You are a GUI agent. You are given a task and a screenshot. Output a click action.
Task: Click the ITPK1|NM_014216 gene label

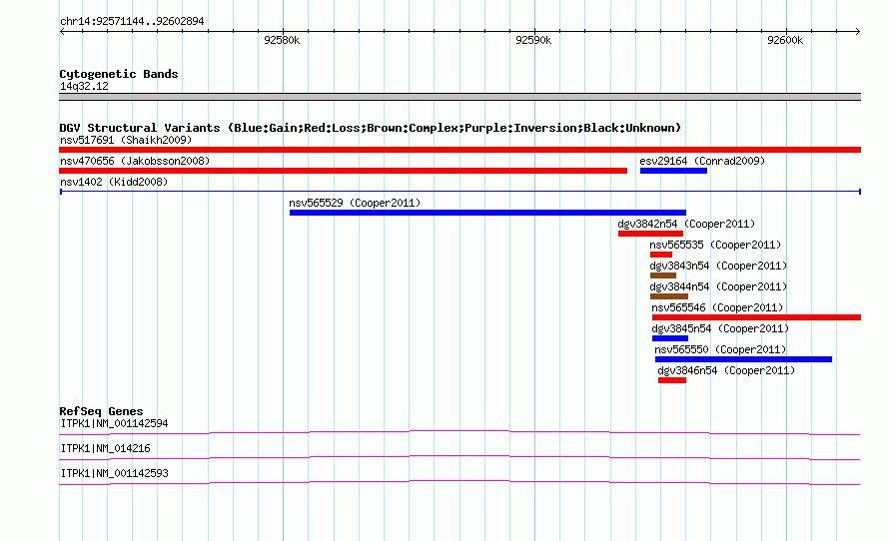pos(106,448)
